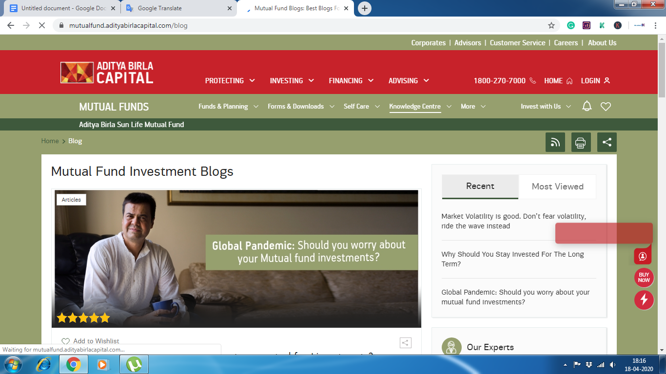Expand the Protecting menu

coord(230,81)
